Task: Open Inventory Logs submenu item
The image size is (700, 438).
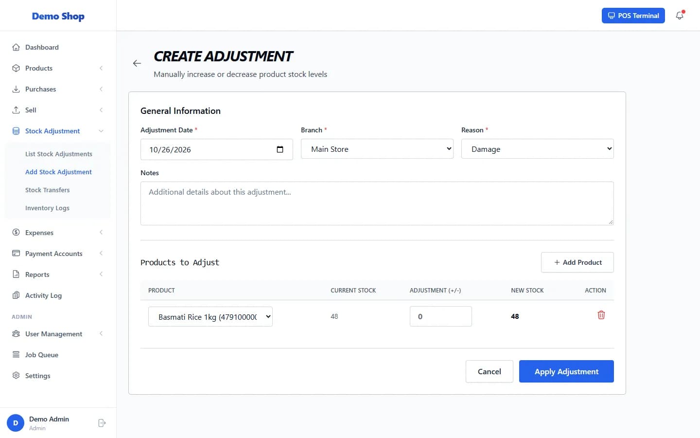Action: tap(48, 208)
